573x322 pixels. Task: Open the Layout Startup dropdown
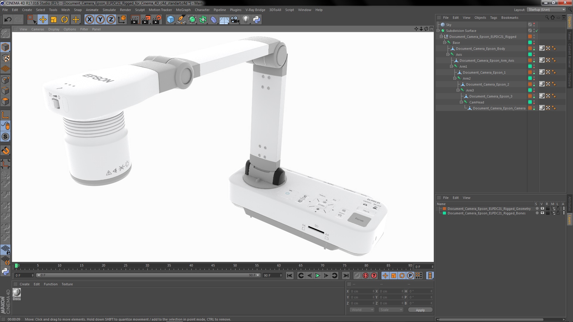(546, 10)
